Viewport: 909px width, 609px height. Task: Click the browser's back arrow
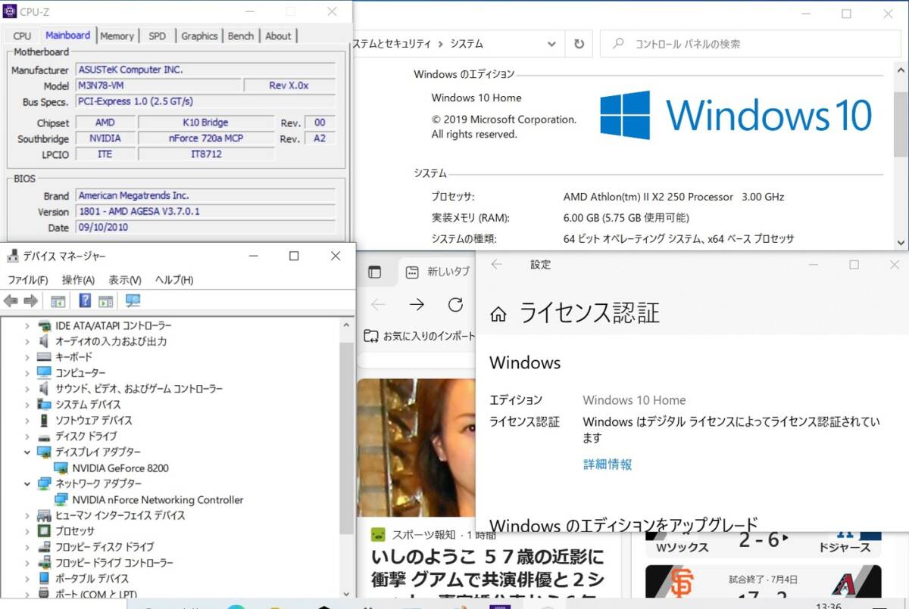[378, 304]
